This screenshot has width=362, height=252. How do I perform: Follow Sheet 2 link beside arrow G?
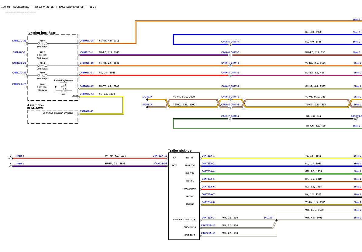coord(20,156)
